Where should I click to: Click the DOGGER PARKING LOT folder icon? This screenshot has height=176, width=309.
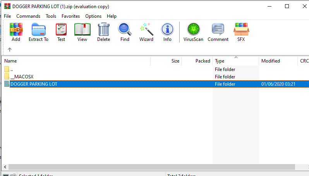(x=7, y=84)
